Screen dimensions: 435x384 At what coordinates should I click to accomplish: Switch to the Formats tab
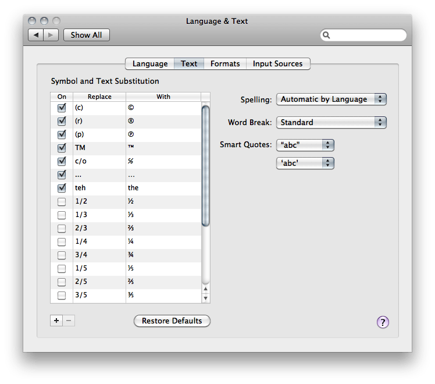click(x=225, y=63)
